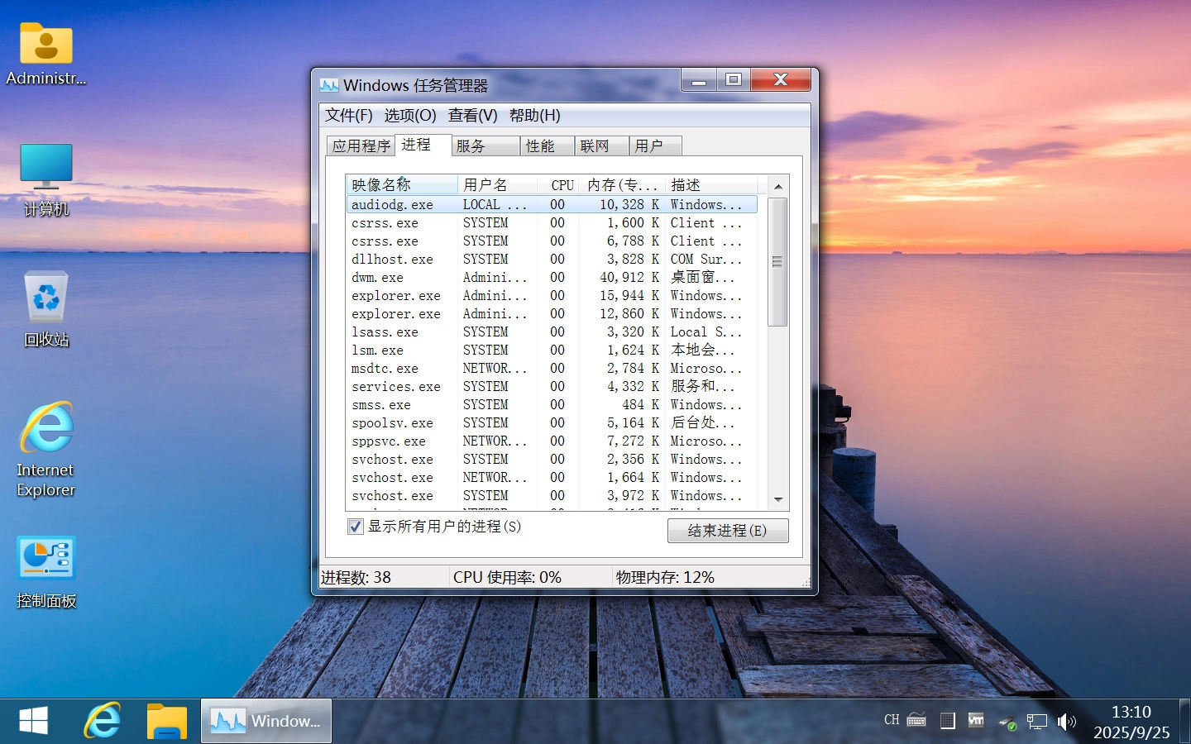Click the CH input language indicator

[891, 720]
